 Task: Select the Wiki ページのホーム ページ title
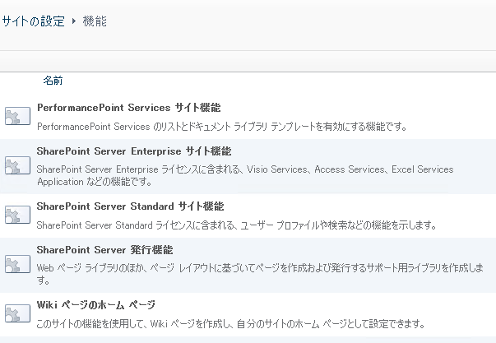pos(96,304)
